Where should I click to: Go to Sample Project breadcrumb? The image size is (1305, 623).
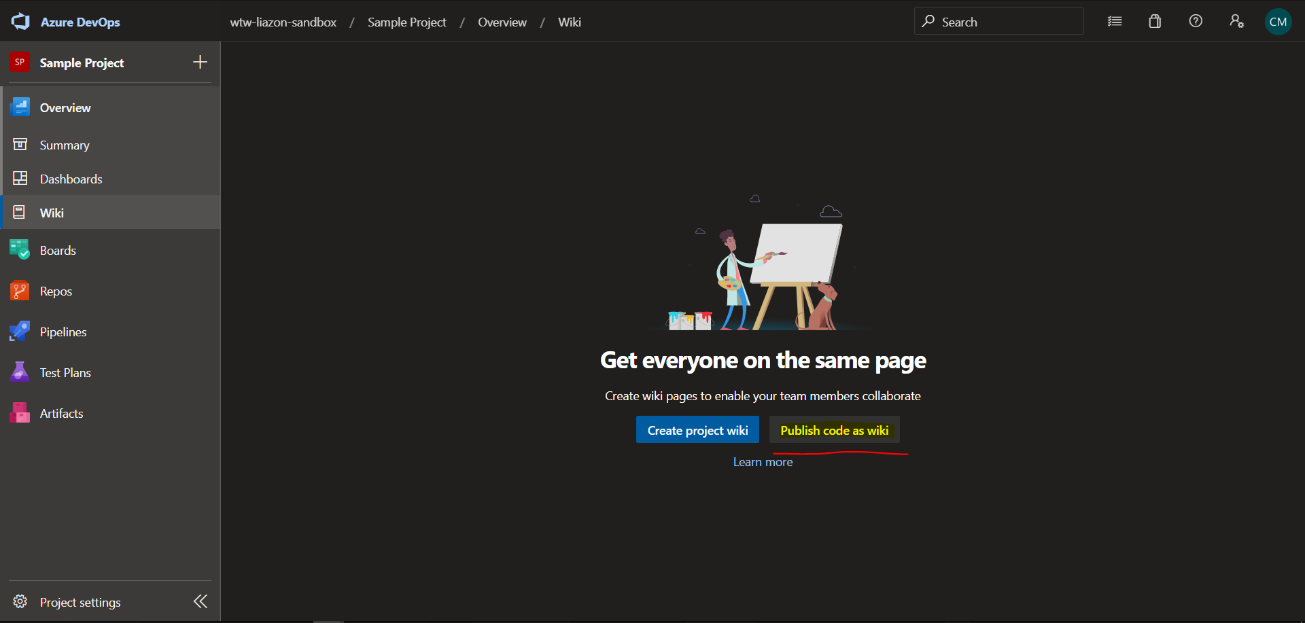click(407, 22)
